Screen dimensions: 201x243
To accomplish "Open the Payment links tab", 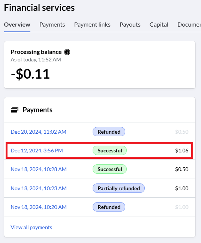I will tap(92, 25).
